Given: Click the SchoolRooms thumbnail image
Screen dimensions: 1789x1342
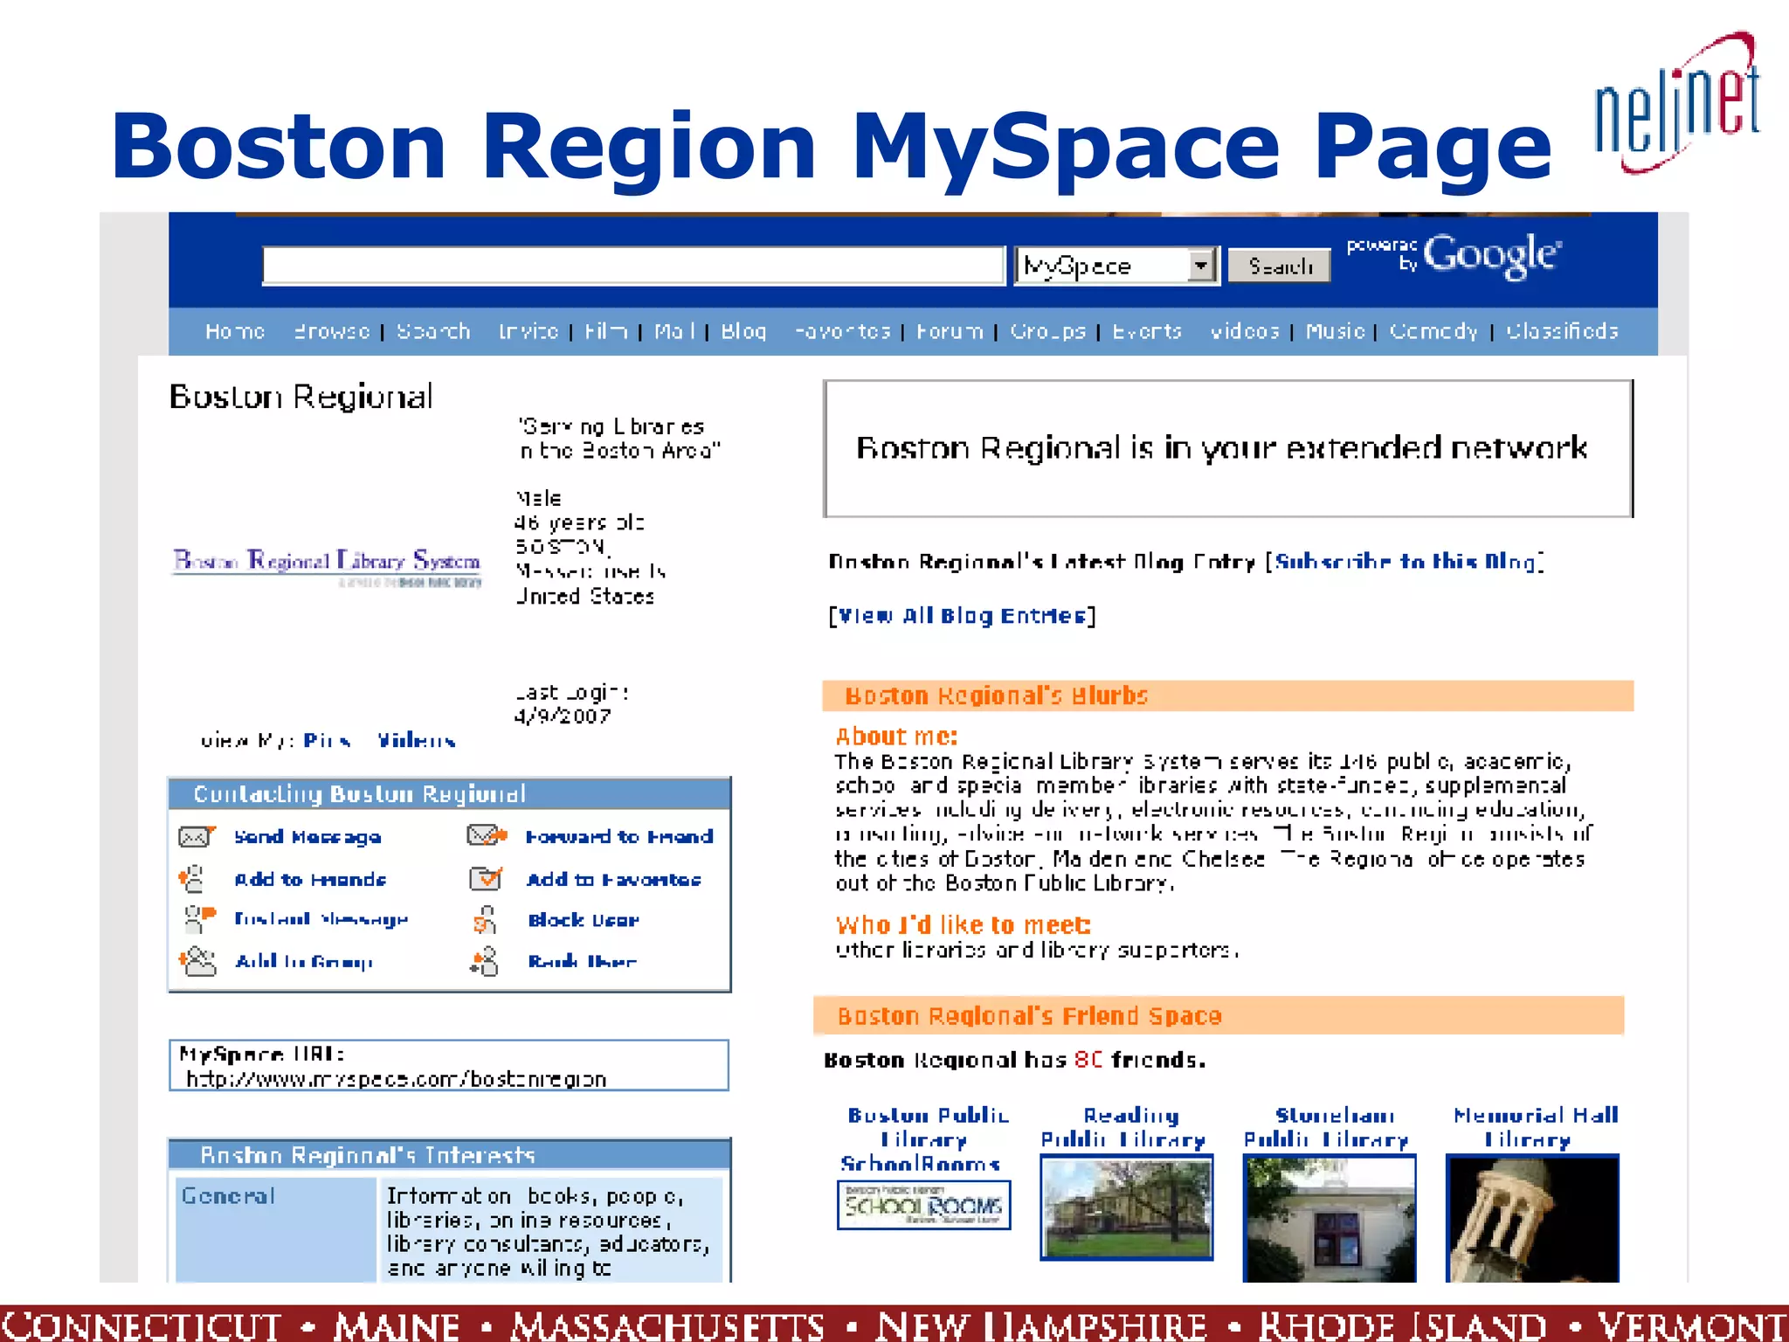Looking at the screenshot, I should (923, 1205).
